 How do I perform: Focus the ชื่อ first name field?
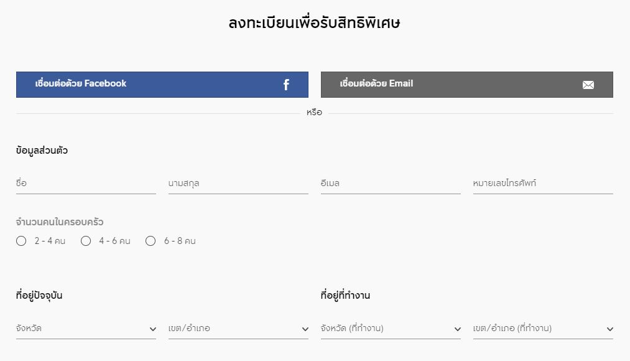coord(86,184)
